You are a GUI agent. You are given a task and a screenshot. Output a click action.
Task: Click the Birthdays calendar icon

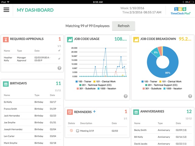pos(6,84)
